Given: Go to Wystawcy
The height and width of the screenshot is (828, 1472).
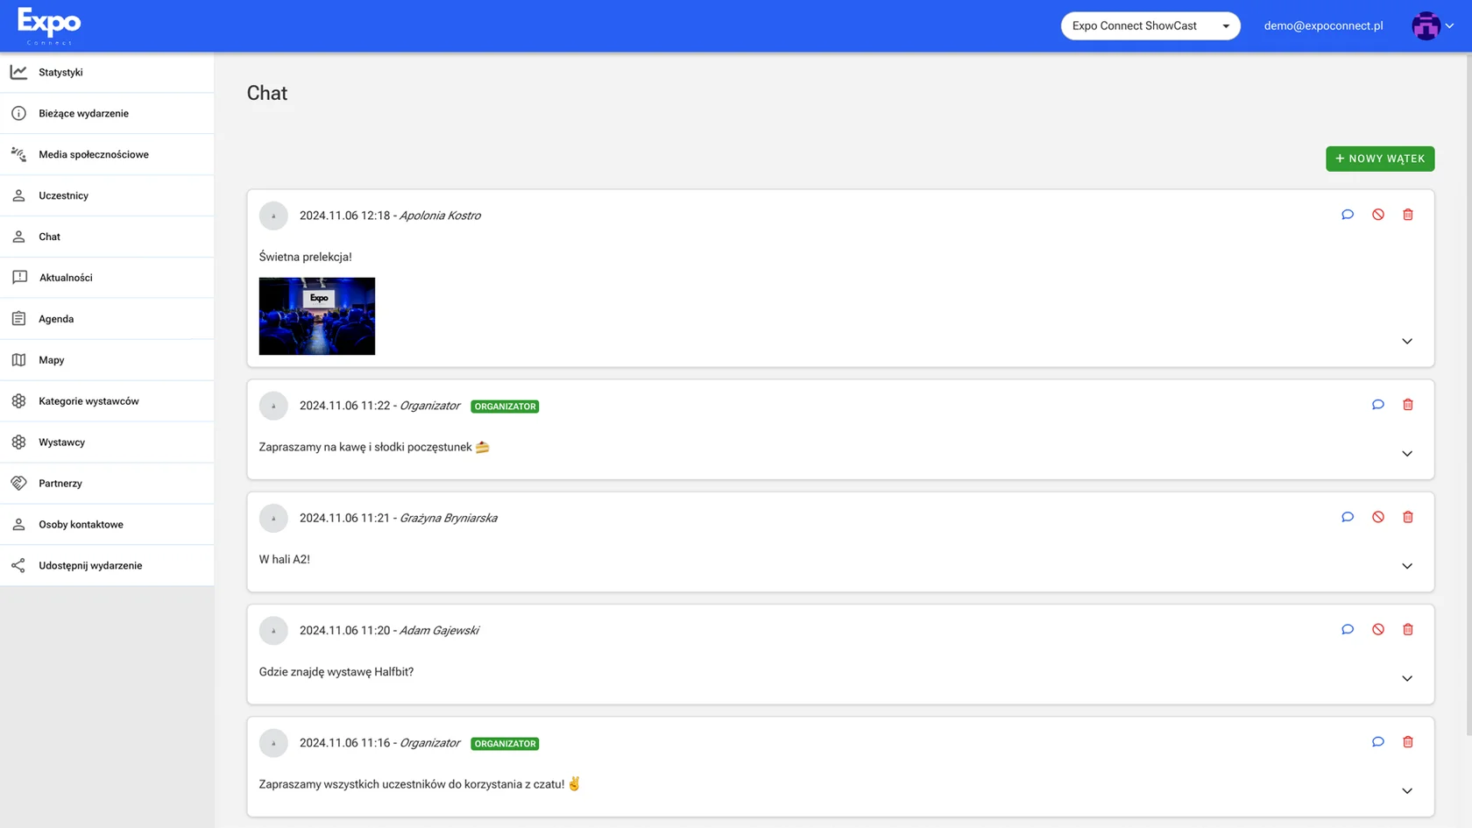Looking at the screenshot, I should pyautogui.click(x=107, y=442).
